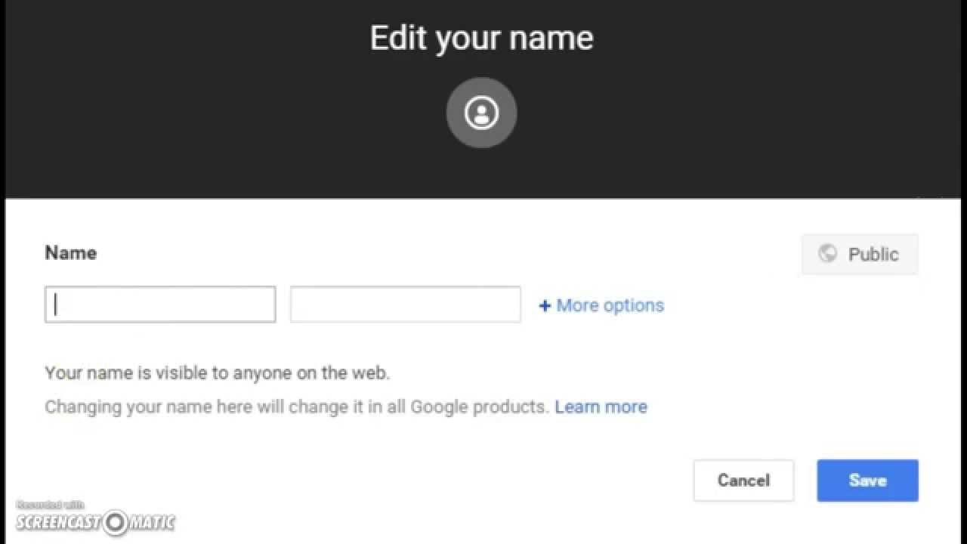The width and height of the screenshot is (967, 544).
Task: Click the word SCREENCAST in the watermark
Action: 58,522
